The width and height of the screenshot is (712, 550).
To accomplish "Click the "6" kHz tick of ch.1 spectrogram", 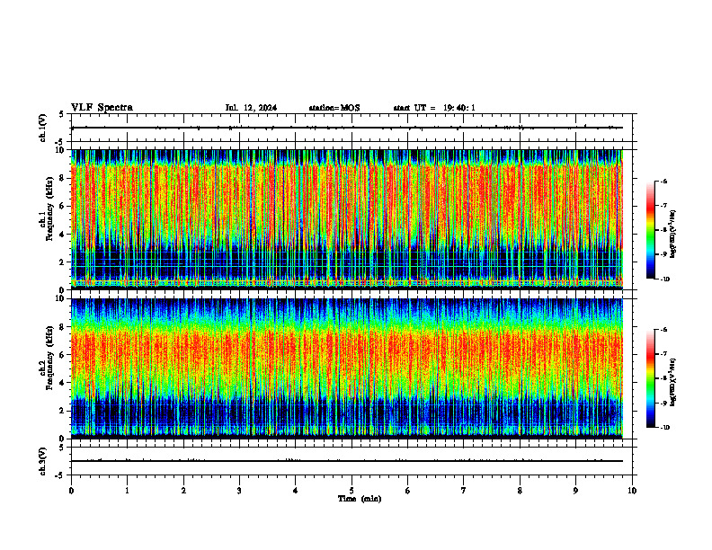I will click(62, 207).
